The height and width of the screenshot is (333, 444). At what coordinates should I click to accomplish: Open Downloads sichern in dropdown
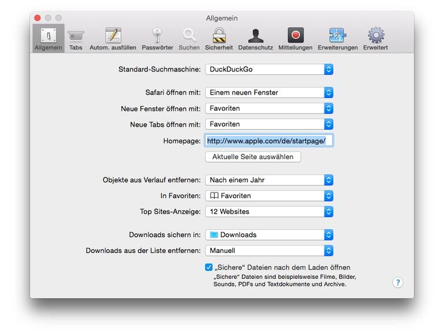pyautogui.click(x=269, y=235)
